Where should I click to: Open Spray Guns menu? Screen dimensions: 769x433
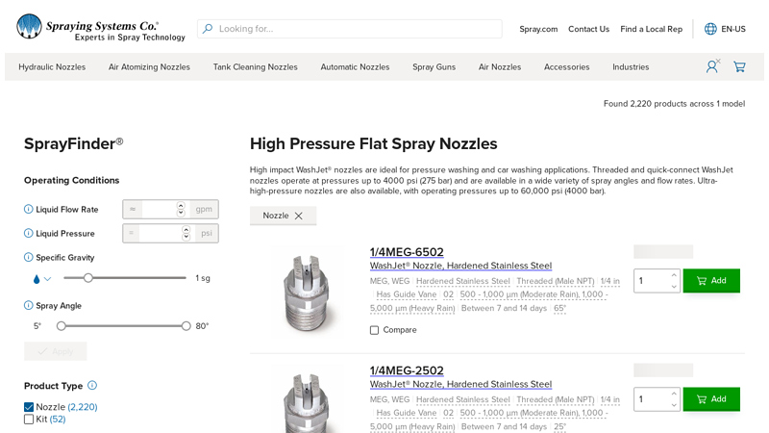[x=434, y=66]
